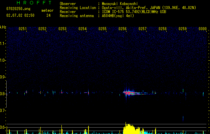Click the Observer label
This screenshot has width=210, height=134.
68,4
